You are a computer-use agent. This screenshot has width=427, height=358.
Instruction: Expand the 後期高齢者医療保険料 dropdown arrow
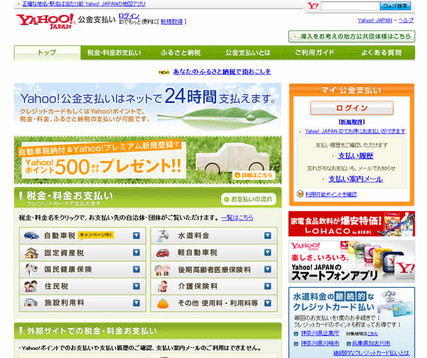(x=268, y=269)
